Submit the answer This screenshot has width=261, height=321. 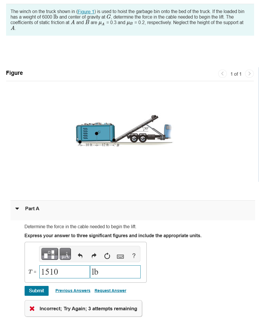tap(36, 291)
